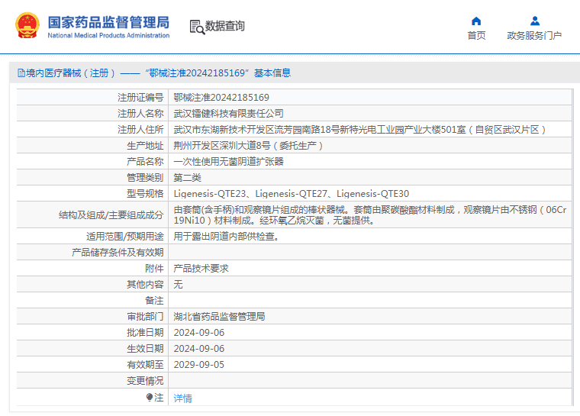Click 首页 home label
Viewport: 580px width, 416px height.
click(x=476, y=36)
